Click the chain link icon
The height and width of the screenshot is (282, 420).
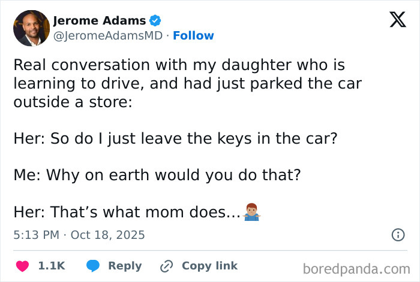pyautogui.click(x=166, y=266)
